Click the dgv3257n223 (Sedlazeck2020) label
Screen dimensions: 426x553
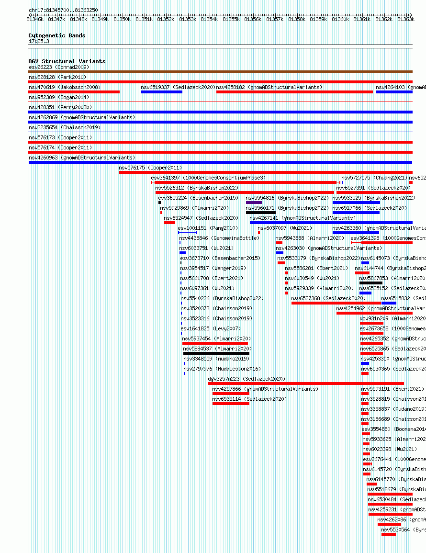point(247,379)
